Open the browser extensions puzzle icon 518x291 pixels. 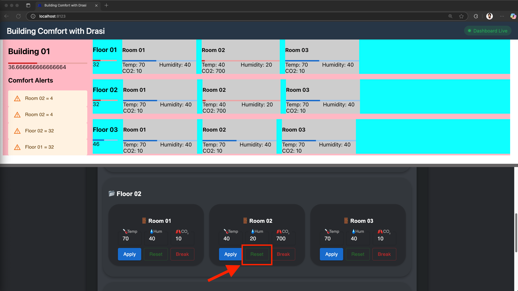(476, 16)
